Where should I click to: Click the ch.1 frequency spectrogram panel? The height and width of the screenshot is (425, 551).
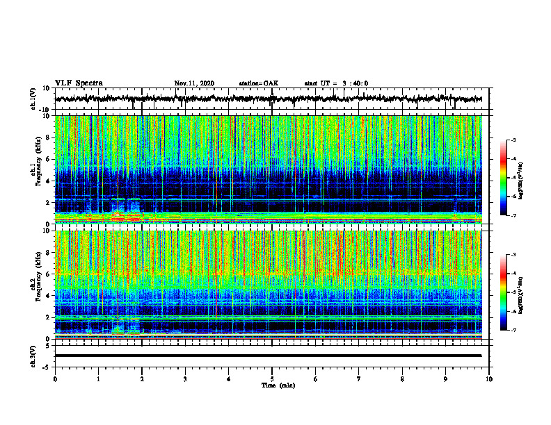click(269, 169)
